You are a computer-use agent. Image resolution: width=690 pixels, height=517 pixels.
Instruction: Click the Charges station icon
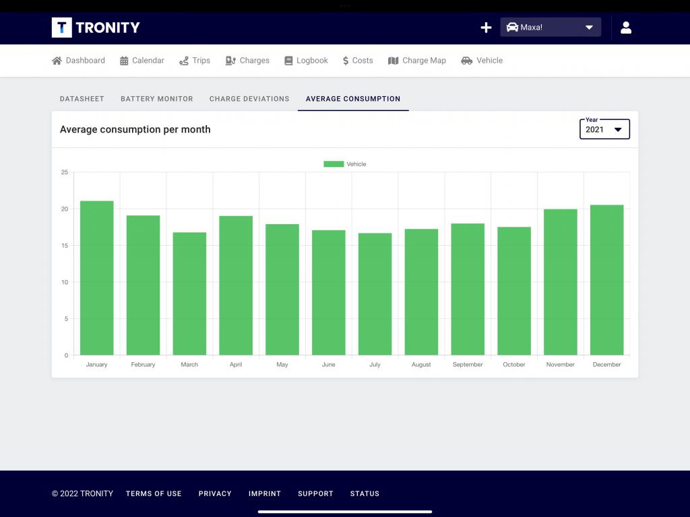pos(230,61)
